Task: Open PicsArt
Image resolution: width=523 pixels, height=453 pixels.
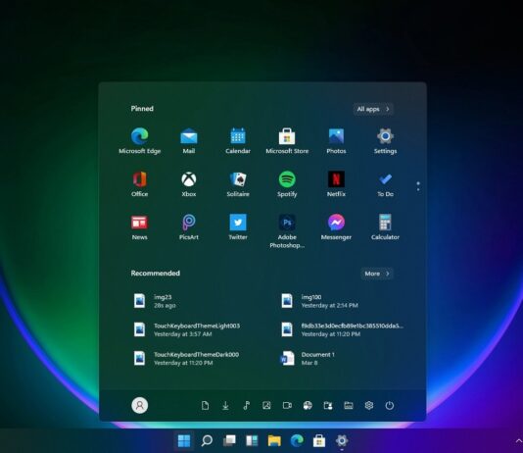Action: tap(189, 227)
